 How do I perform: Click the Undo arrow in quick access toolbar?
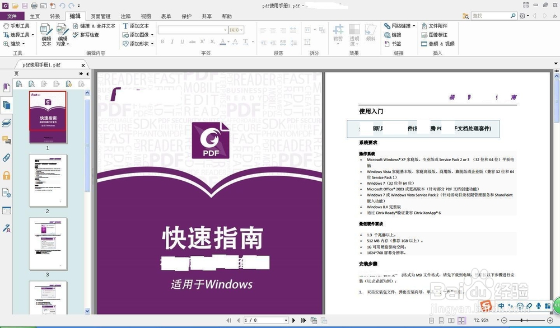62,6
